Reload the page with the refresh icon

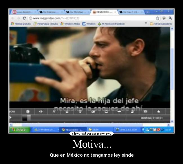point(24,18)
